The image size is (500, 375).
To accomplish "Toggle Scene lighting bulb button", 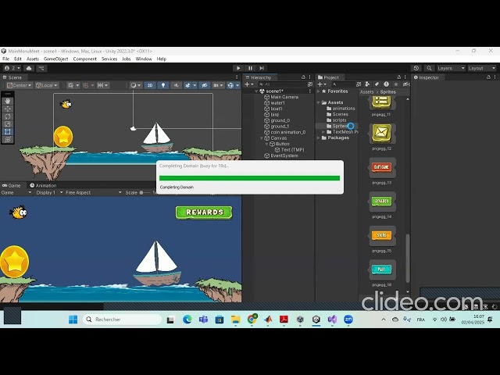I will pos(163,85).
